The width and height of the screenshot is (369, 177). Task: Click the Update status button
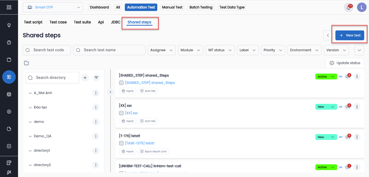click(x=345, y=63)
